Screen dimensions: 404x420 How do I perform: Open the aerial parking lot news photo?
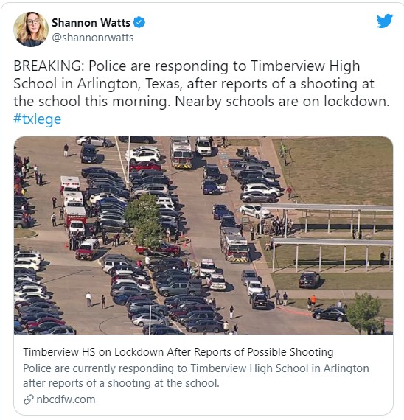pos(203,235)
